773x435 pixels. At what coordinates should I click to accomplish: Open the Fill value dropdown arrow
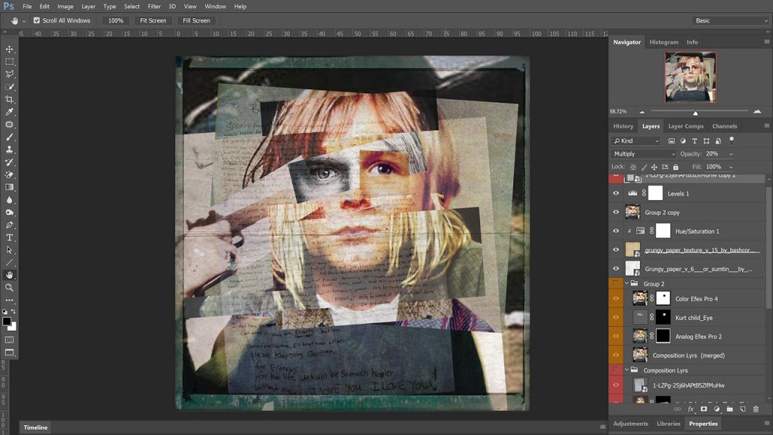pyautogui.click(x=731, y=167)
